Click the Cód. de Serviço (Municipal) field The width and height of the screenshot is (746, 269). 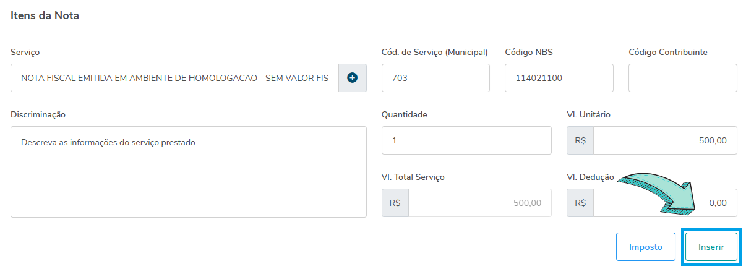coord(435,78)
